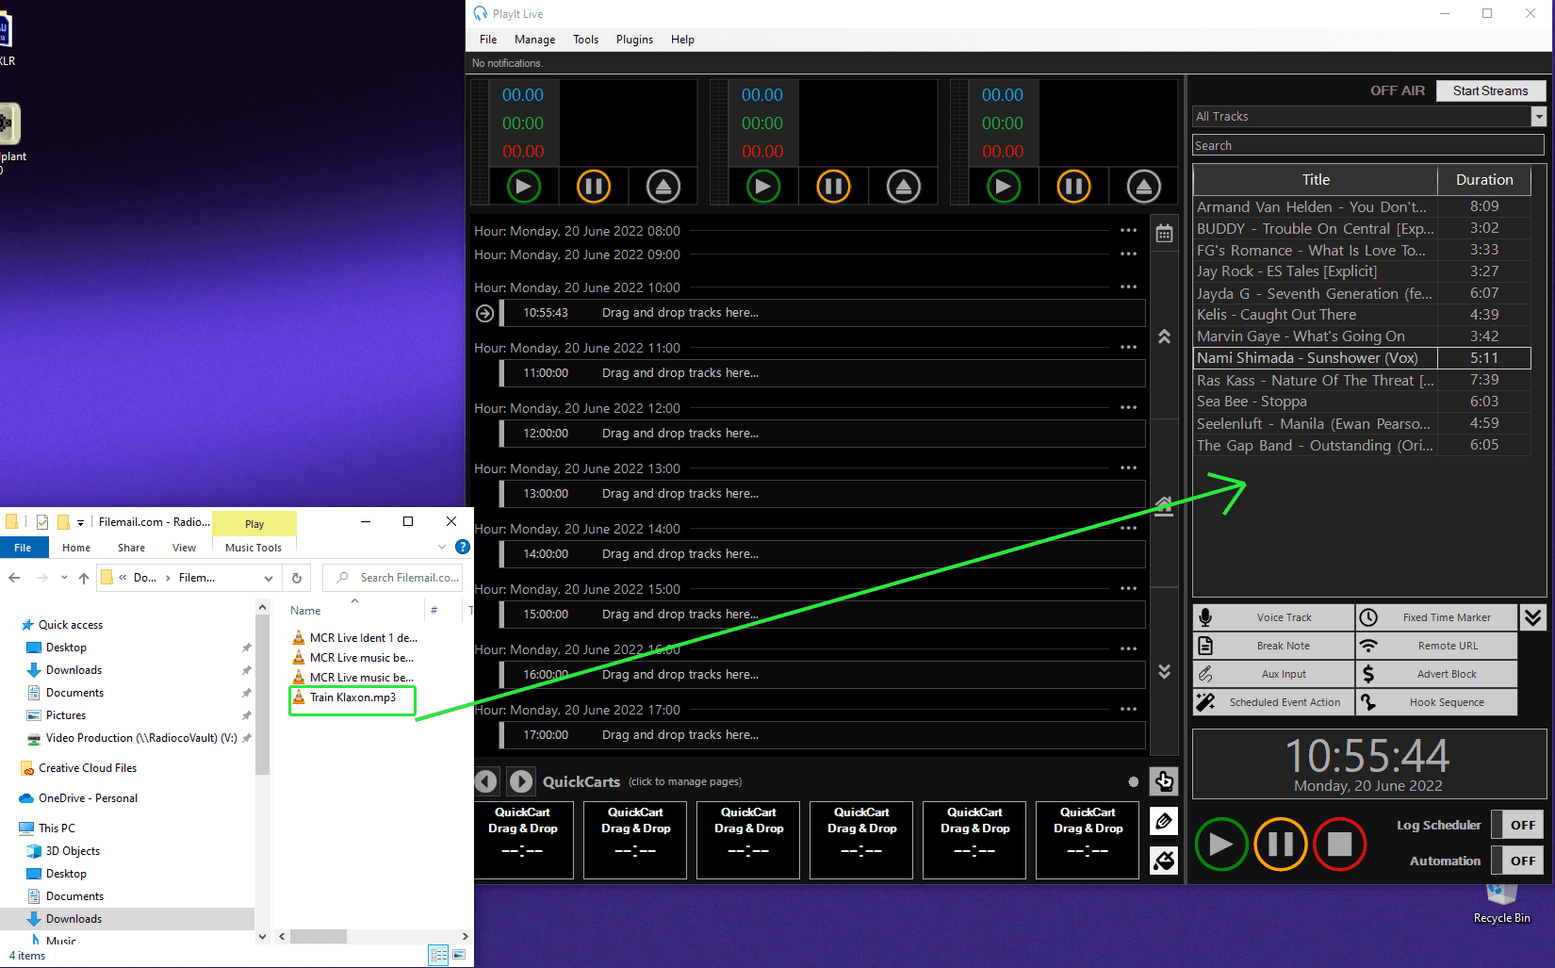The height and width of the screenshot is (968, 1555).
Task: Click the double-down chevron beside Fixed Time Marker
Action: [x=1533, y=616]
